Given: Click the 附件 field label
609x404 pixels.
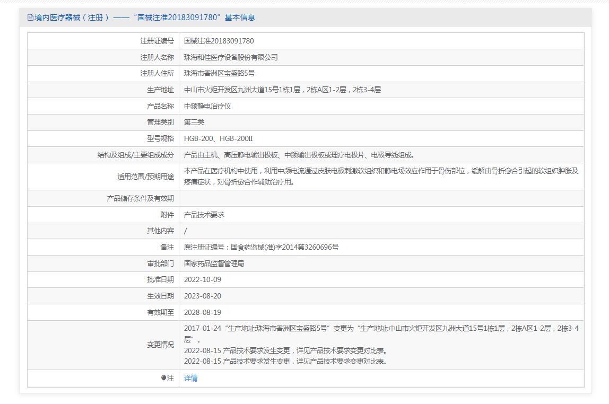Looking at the screenshot, I should click(x=167, y=215).
